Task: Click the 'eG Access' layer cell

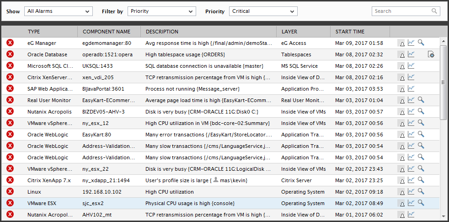Action: 294,43
